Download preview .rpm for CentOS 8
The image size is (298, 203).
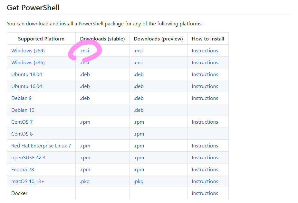click(x=139, y=134)
